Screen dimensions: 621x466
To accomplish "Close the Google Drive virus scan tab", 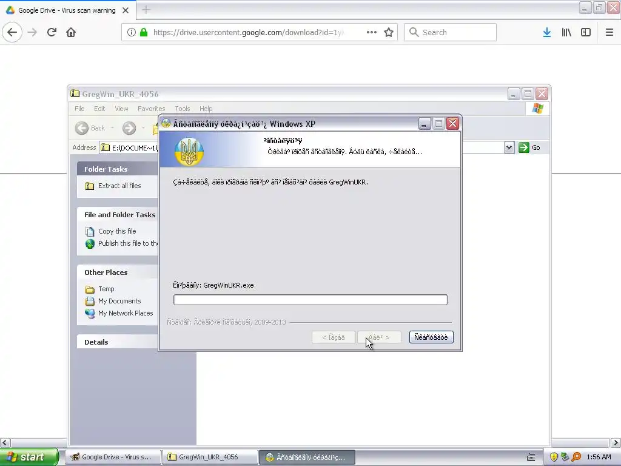I will point(126,10).
